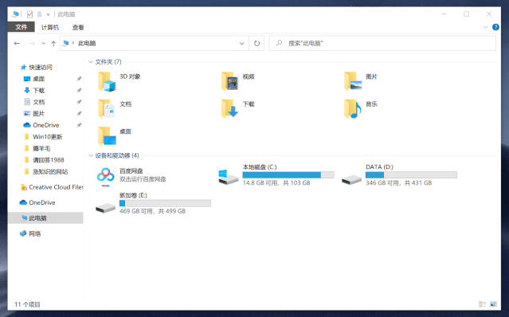Screen dimensions: 509x317
Task: Select the DATA (D:) drive icon
Action: [x=351, y=179]
